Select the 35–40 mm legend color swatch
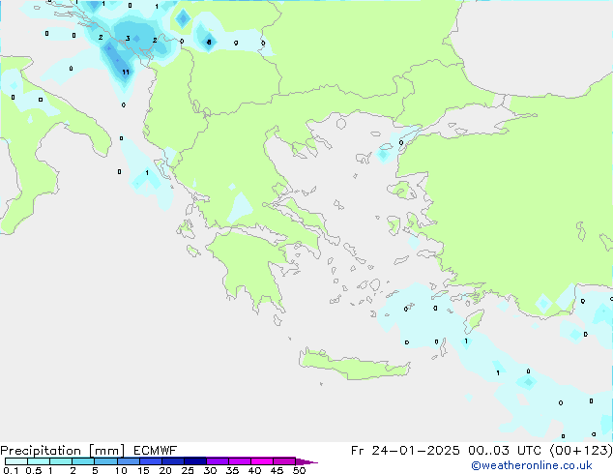The height and width of the screenshot is (474, 613). coord(240,461)
